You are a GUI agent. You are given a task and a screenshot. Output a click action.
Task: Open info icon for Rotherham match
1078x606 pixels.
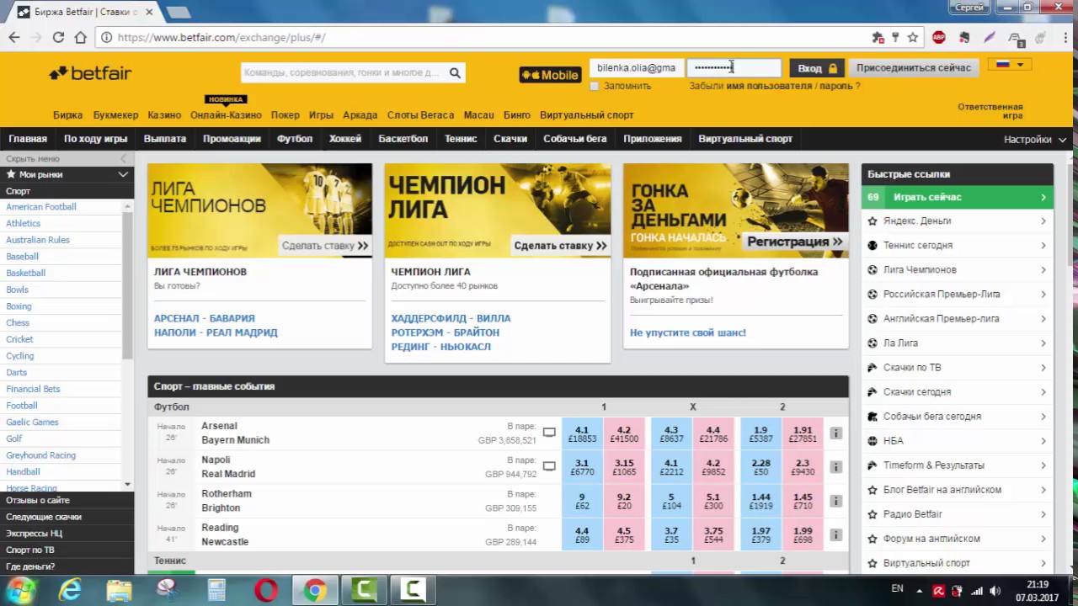pos(835,501)
